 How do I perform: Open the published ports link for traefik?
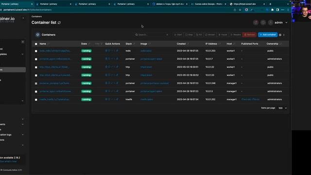pos(250,99)
